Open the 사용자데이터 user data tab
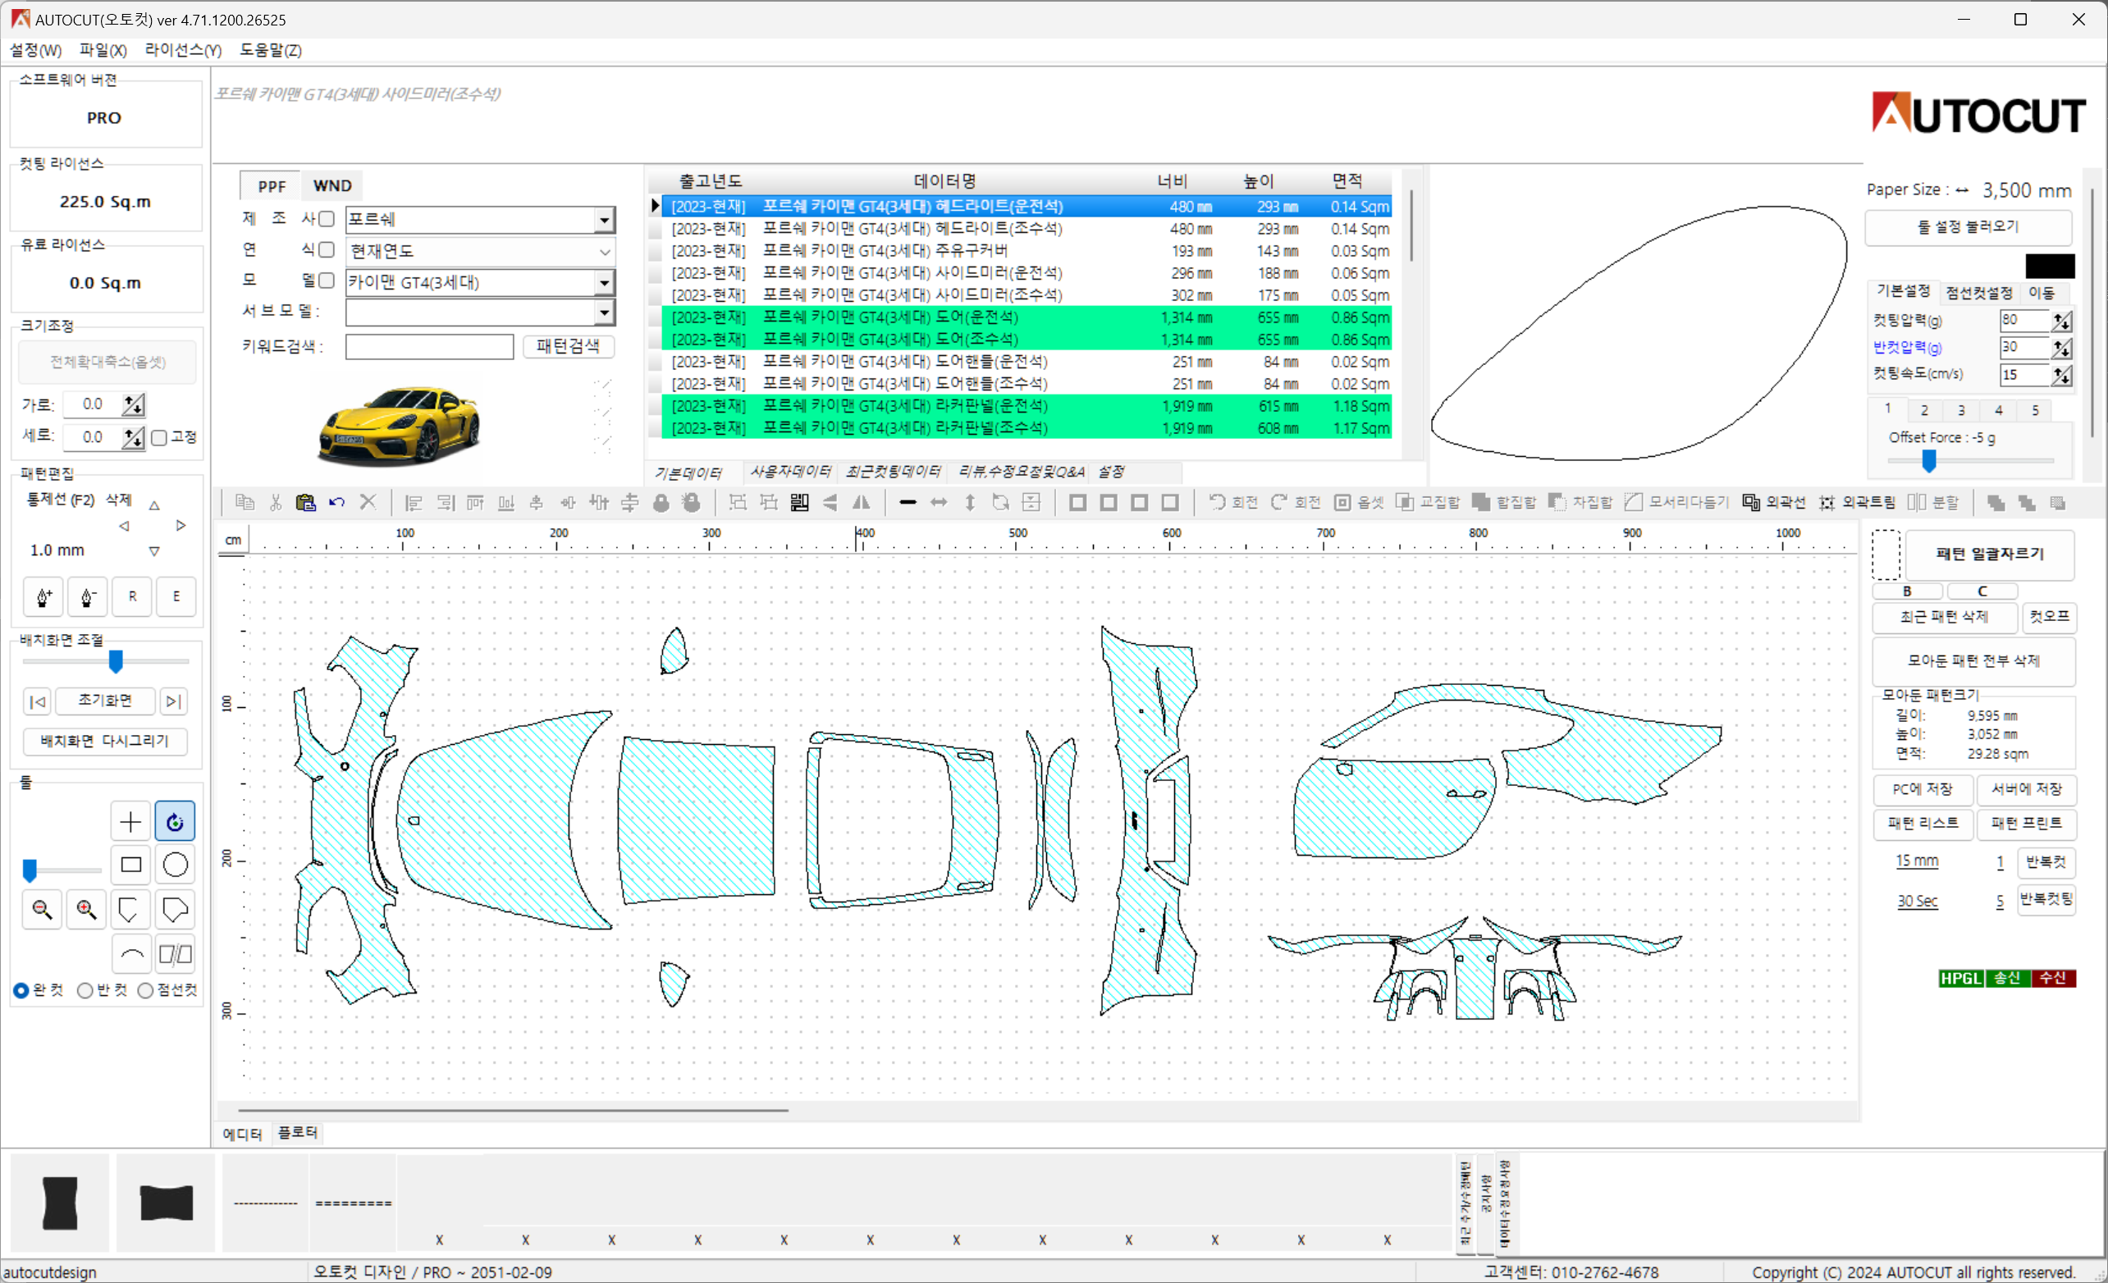This screenshot has height=1283, width=2108. pos(789,472)
